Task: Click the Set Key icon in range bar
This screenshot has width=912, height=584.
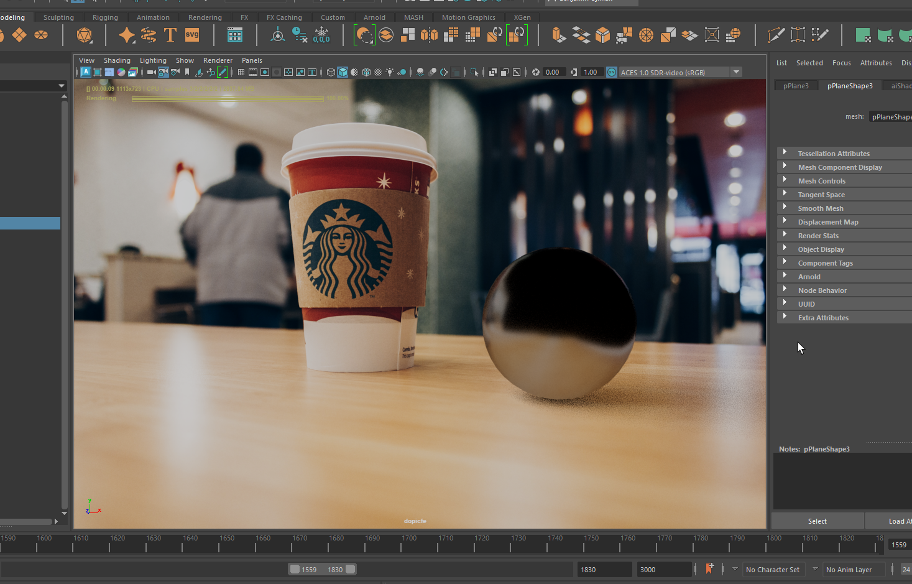Action: pos(710,569)
